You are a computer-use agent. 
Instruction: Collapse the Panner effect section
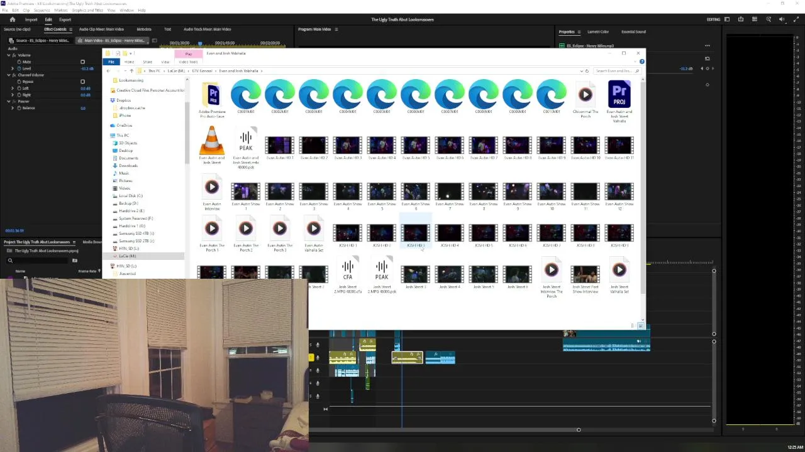8,101
